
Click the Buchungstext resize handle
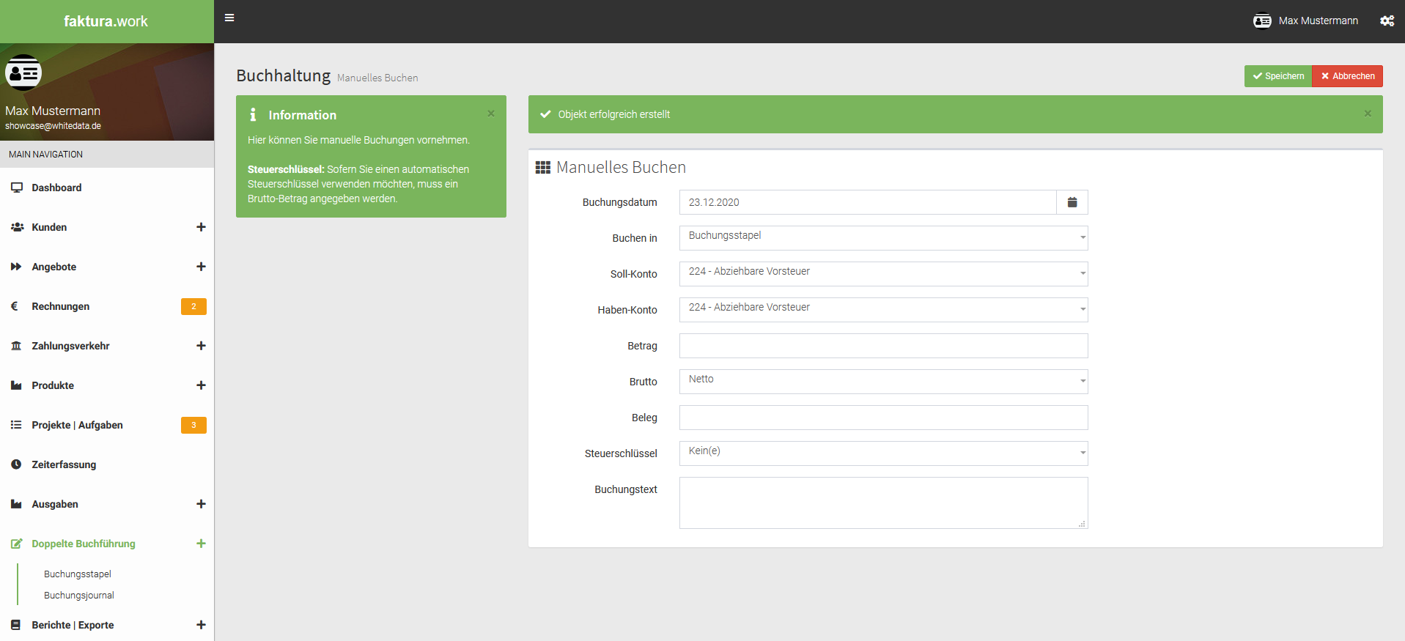pos(1082,523)
